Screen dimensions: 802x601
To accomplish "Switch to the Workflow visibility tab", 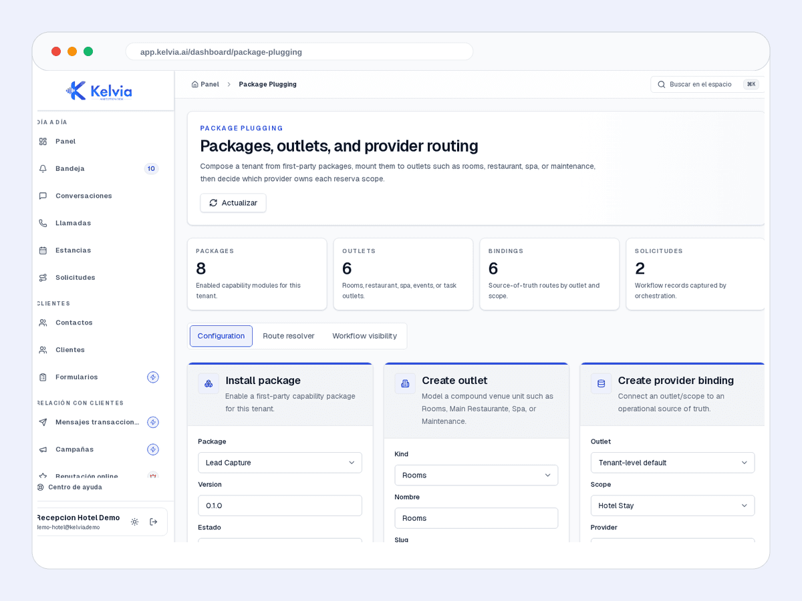I will 365,337.
